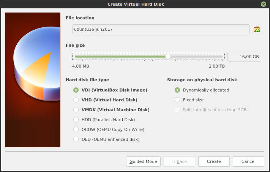Toggle Split into files of less than 2GB
Screen dimensions: 270x172
tap(177, 110)
